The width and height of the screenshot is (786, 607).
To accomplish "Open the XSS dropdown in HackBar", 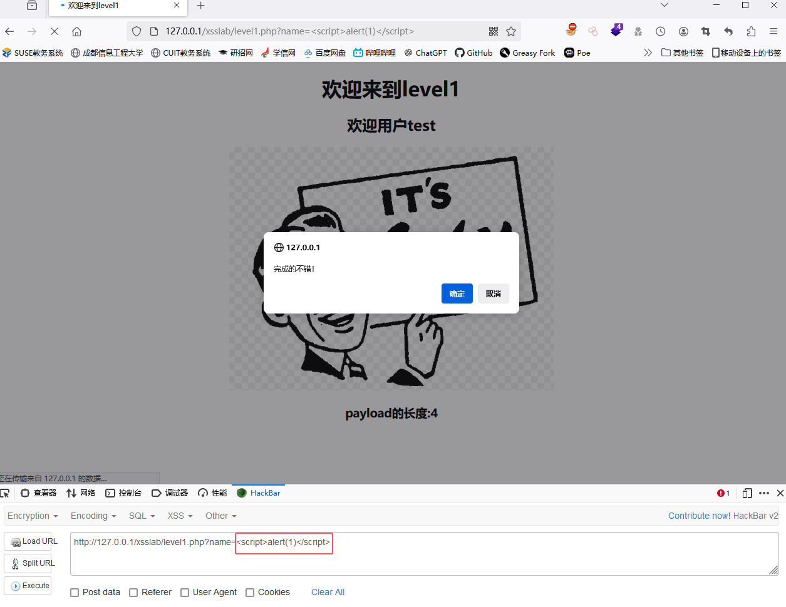I will 180,516.
